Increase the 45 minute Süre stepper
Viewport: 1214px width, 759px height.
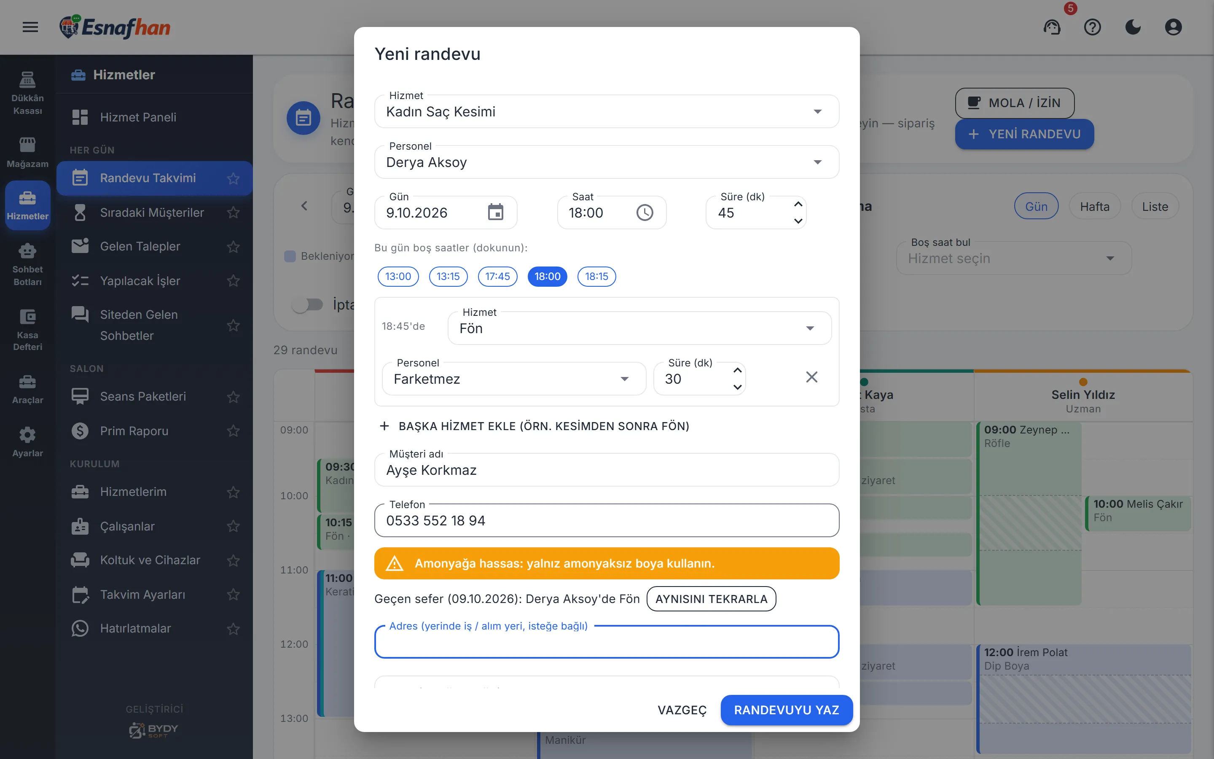pos(798,205)
